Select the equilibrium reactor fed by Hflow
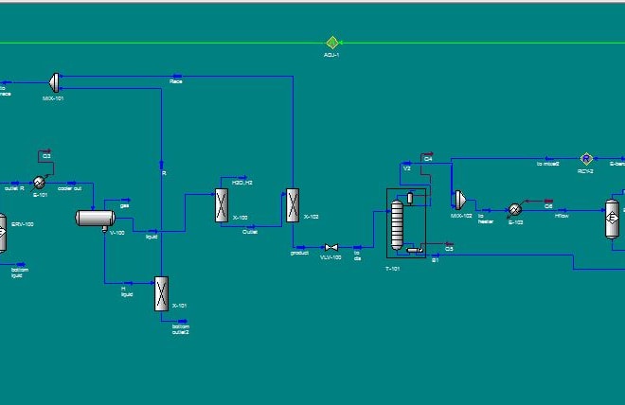The height and width of the screenshot is (405, 625). click(x=612, y=219)
